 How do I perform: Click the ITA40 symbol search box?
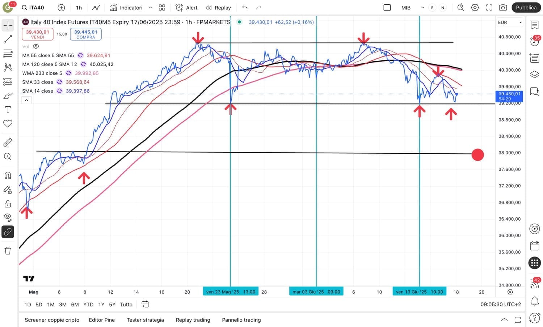[33, 8]
